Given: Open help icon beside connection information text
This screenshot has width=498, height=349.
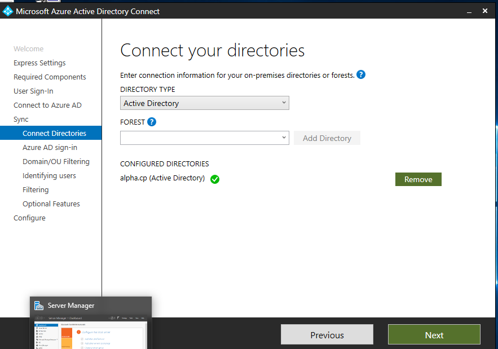Looking at the screenshot, I should pos(361,74).
